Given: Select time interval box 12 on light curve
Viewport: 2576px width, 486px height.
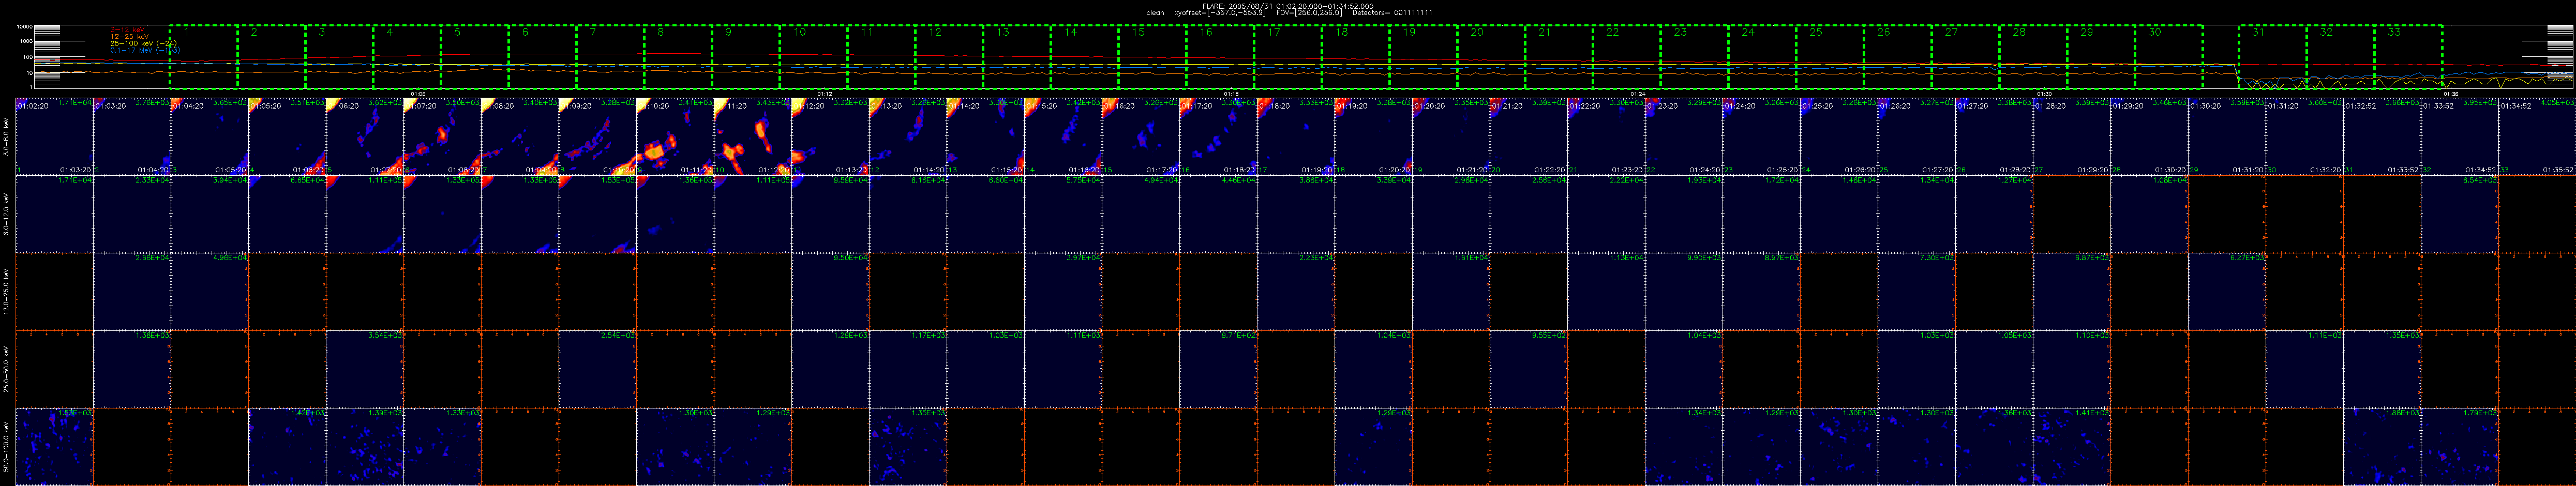Looking at the screenshot, I should coord(950,57).
